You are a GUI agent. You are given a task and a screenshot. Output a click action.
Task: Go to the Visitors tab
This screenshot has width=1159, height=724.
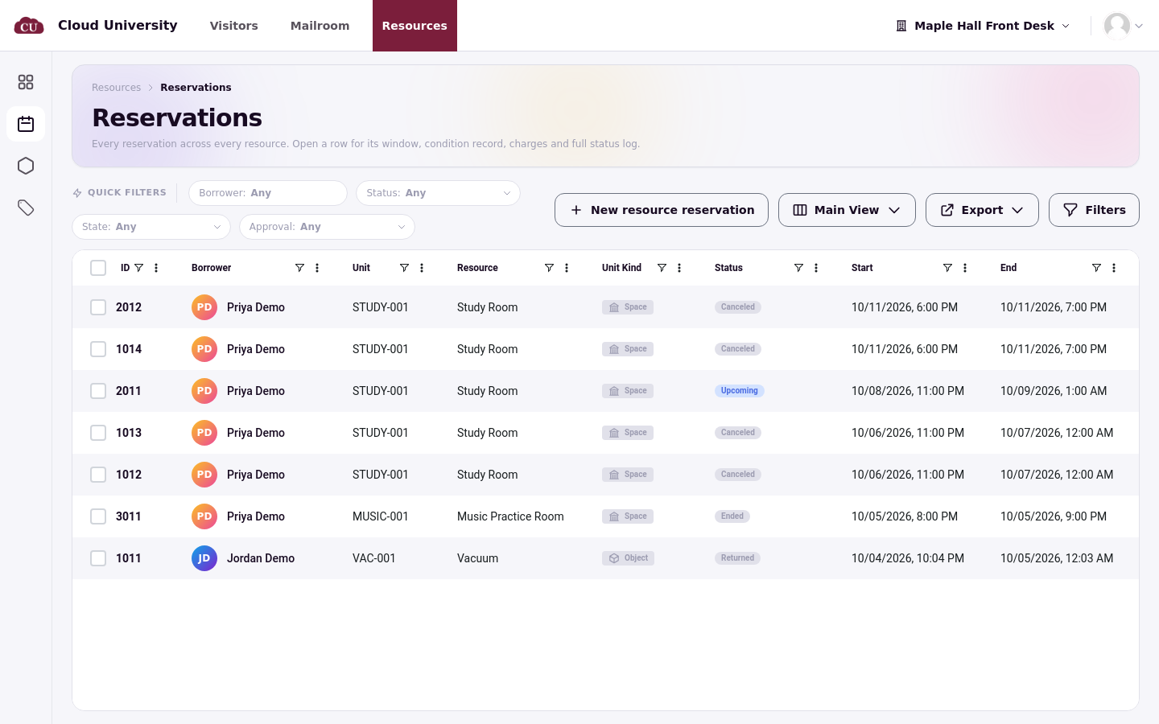234,26
